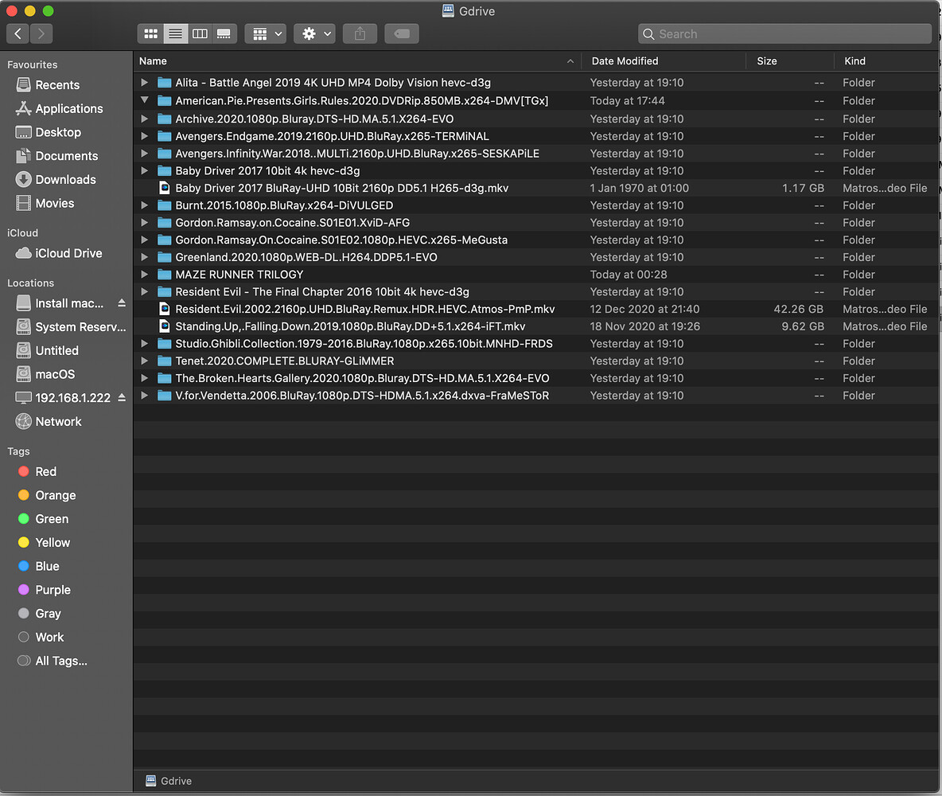Go forward using the forward arrow

point(41,33)
